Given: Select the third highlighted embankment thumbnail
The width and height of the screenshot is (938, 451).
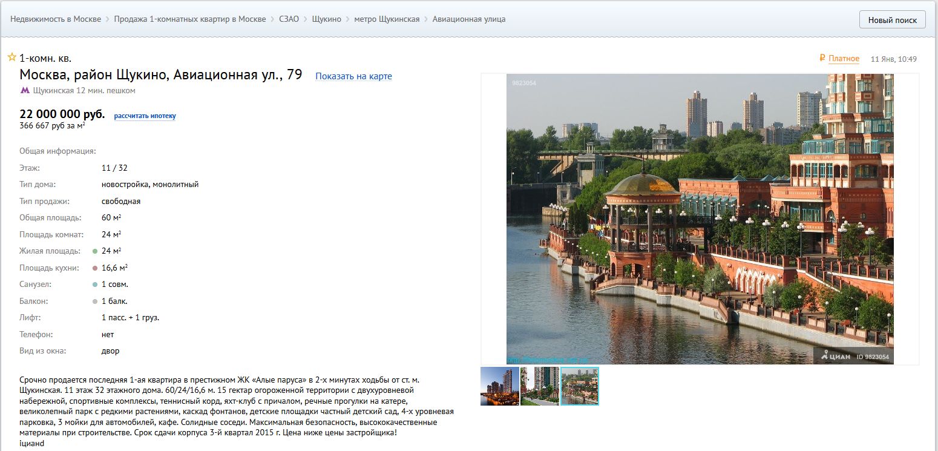Looking at the screenshot, I should [x=580, y=386].
